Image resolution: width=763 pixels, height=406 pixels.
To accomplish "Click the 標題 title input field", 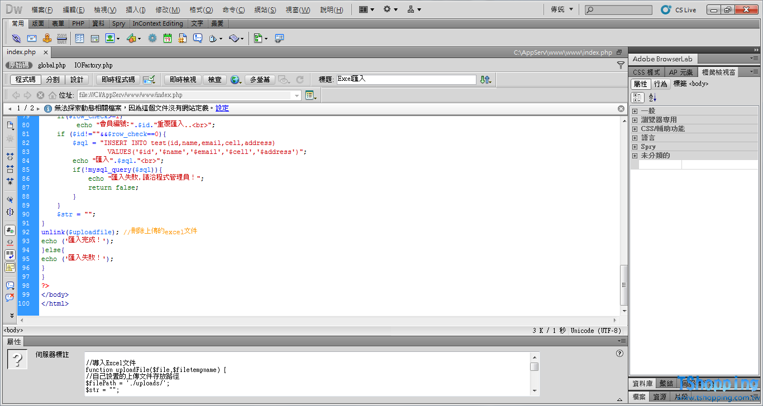I will coord(406,80).
